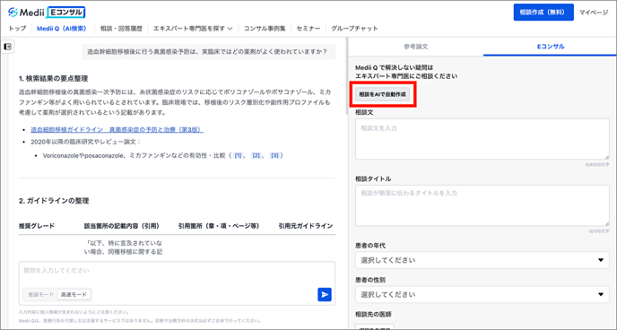The width and height of the screenshot is (617, 330).
Task: Collapse the sidebar panel toggle icon
Action: pyautogui.click(x=7, y=47)
